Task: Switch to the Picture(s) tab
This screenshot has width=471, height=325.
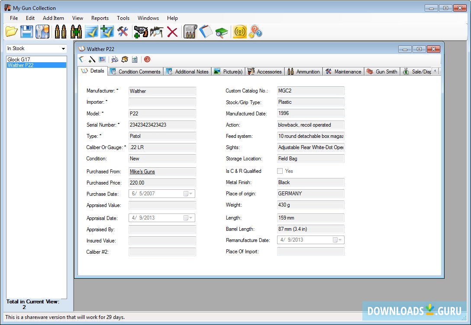Action: (x=228, y=72)
